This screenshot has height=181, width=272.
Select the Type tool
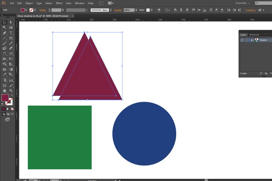pos(11,33)
